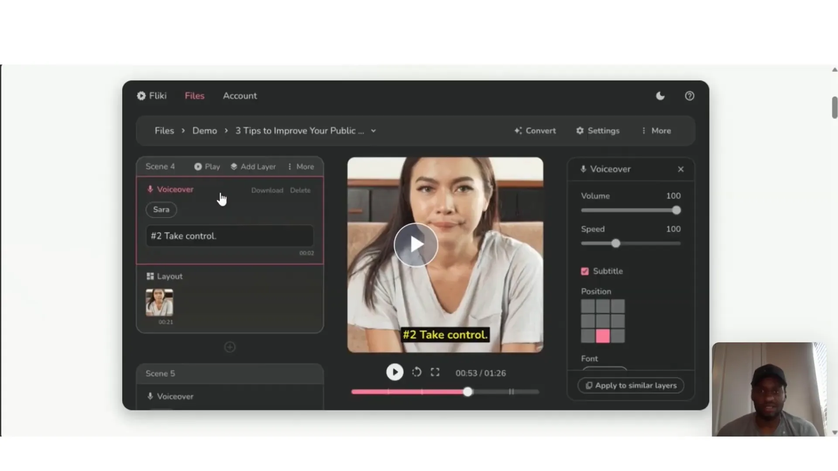Expand the file name dropdown chevron
Image resolution: width=838 pixels, height=471 pixels.
pos(374,131)
